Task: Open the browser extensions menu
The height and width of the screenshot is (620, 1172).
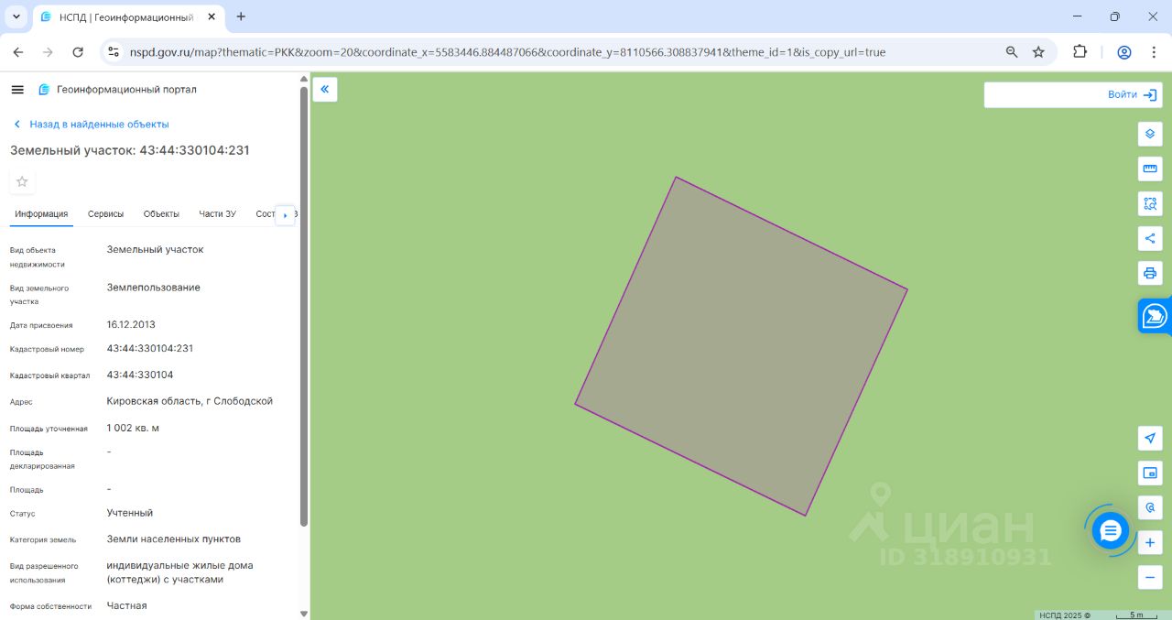Action: 1080,52
